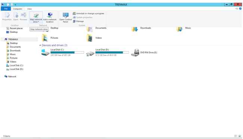The width and height of the screenshot is (243, 139).
Task: Switch to details view in status bar
Action: [236, 136]
